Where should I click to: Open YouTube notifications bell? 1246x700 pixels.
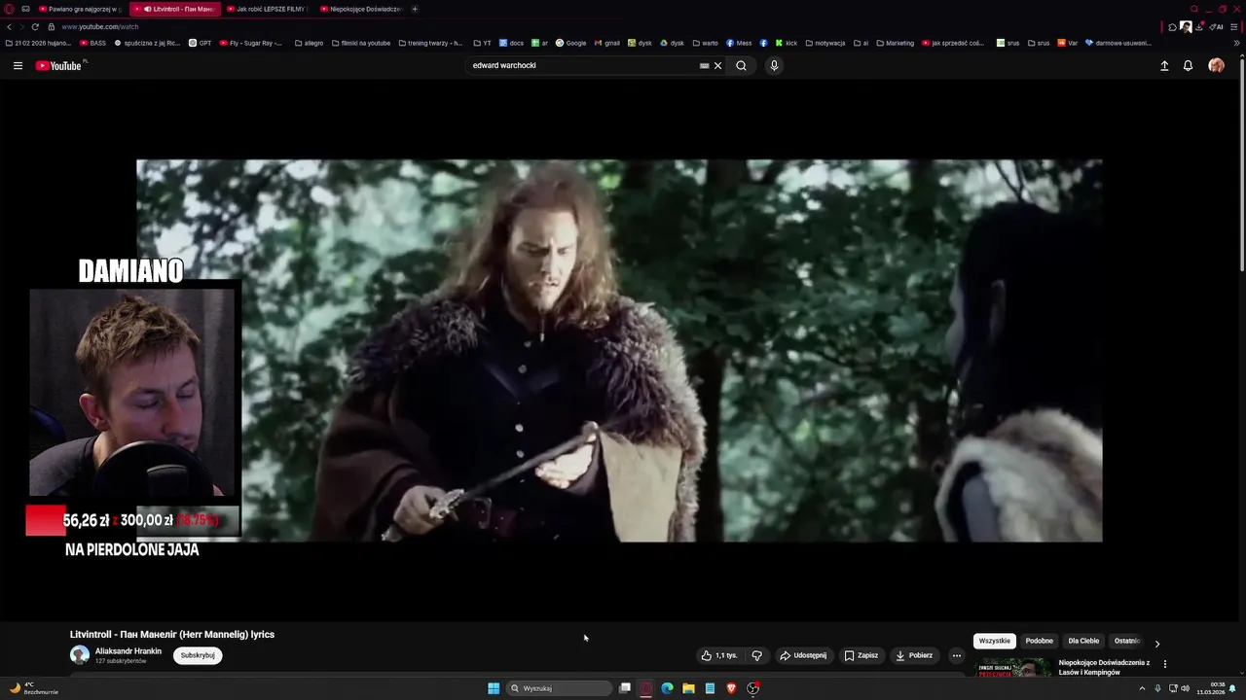(x=1188, y=66)
